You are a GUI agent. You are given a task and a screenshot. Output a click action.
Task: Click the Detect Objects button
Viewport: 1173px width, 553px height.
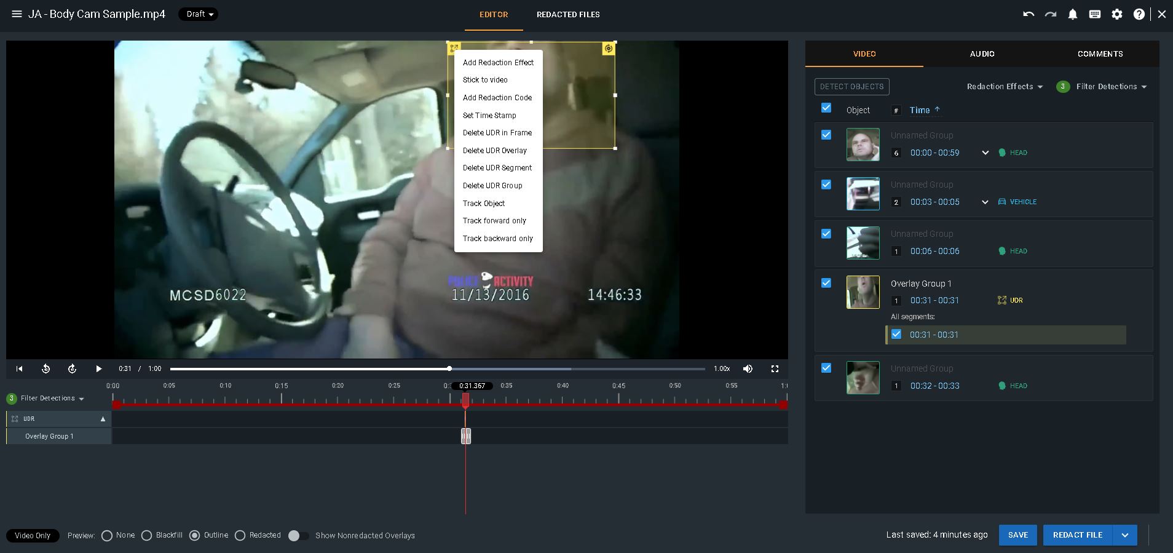[851, 87]
